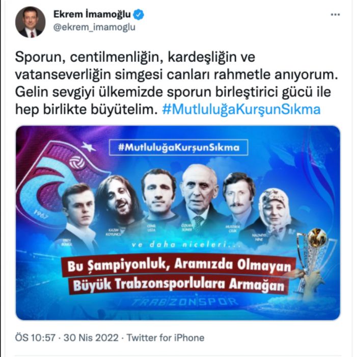Click the football emblem on the crest
The image size is (354, 357).
pos(77,163)
